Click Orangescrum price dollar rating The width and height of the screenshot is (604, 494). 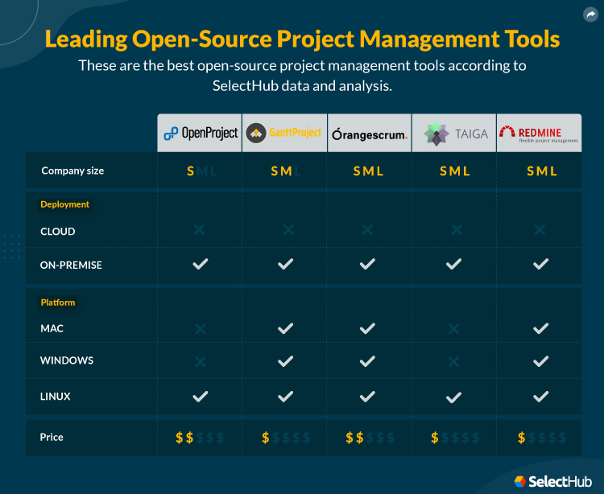370,438
